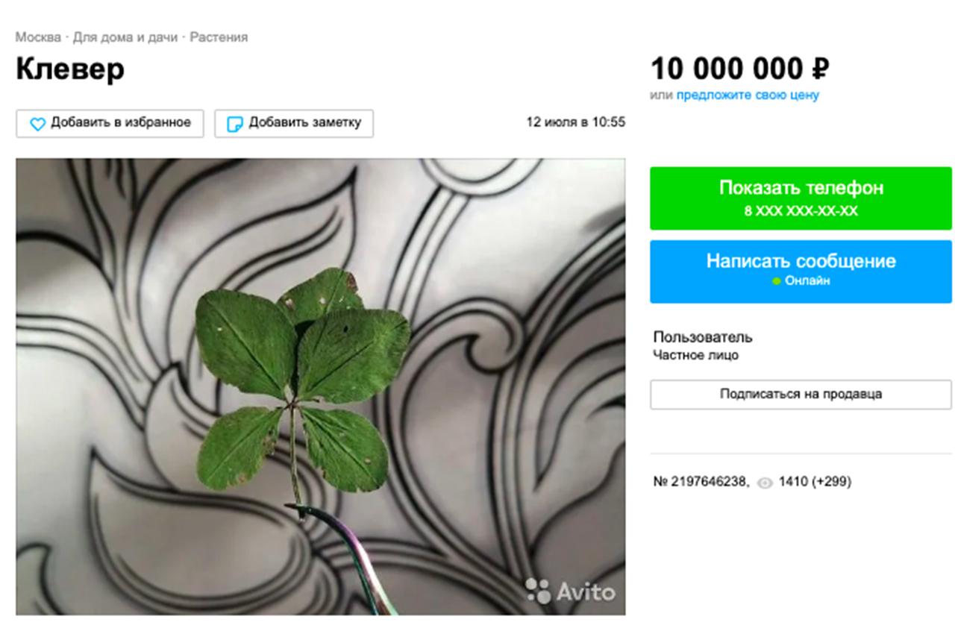Click the Клевер listing title
This screenshot has height=637, width=955.
click(70, 69)
